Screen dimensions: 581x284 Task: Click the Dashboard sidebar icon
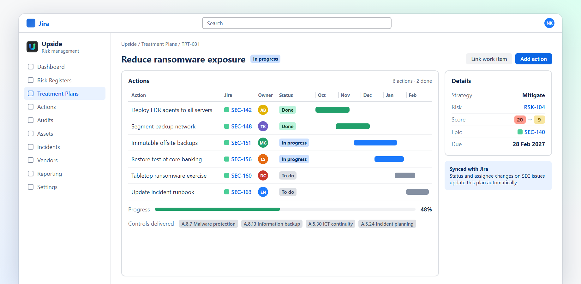pyautogui.click(x=31, y=67)
